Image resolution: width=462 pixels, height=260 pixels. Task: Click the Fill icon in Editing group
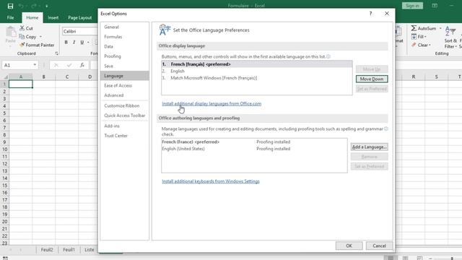coord(414,37)
